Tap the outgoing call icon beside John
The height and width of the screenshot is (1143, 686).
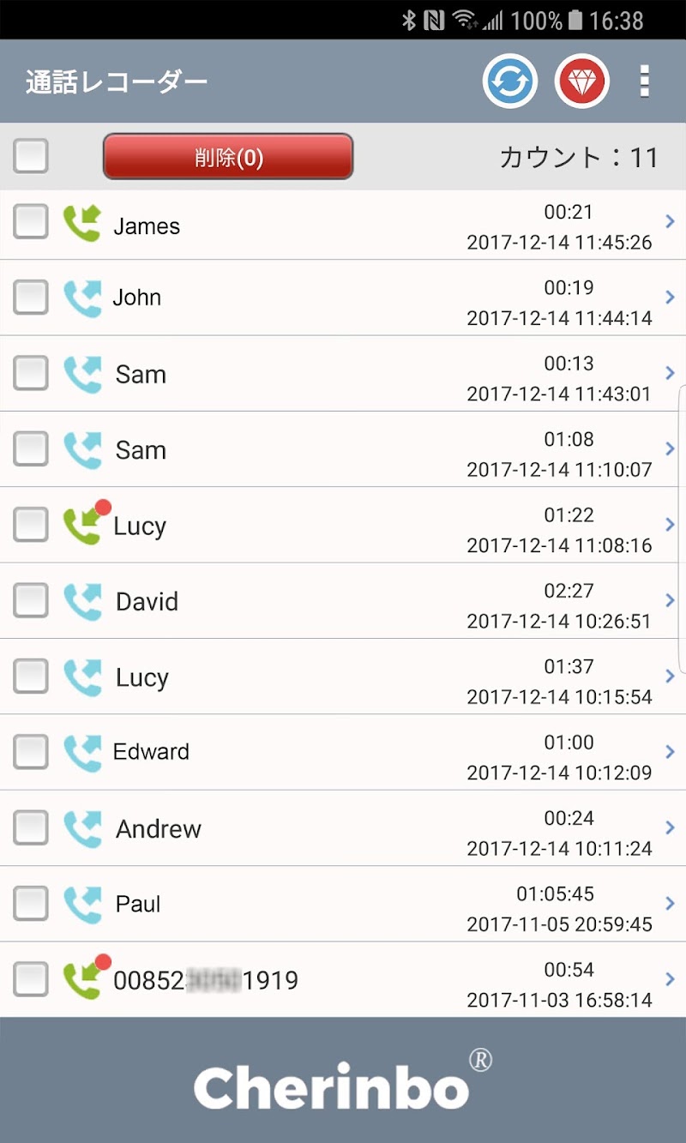82,298
